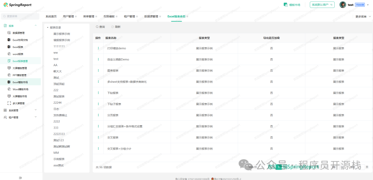Viewport: 373px width, 180px height.
Task: Select 发热费用让 tree item
Action: pos(60,115)
